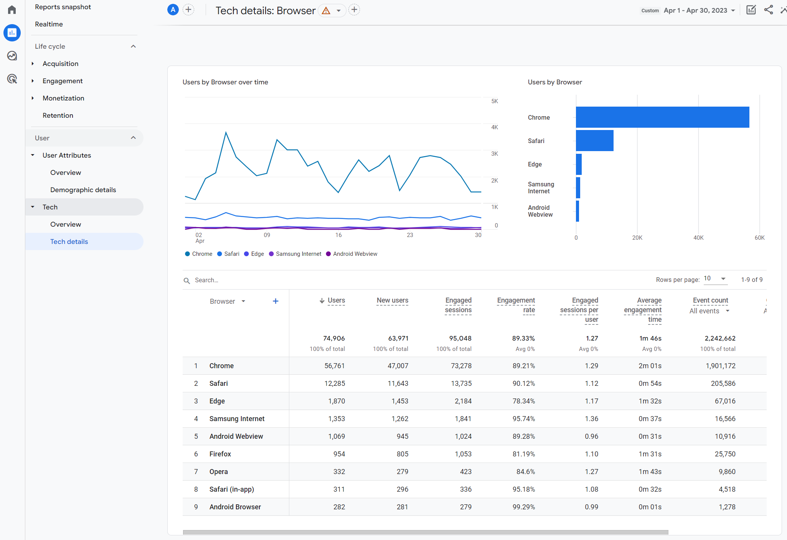
Task: Open Rows per page dropdown
Action: 715,279
